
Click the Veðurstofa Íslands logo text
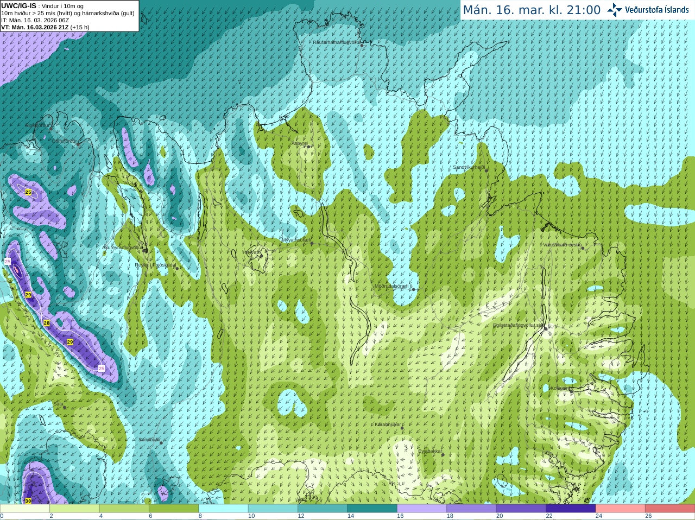point(657,10)
